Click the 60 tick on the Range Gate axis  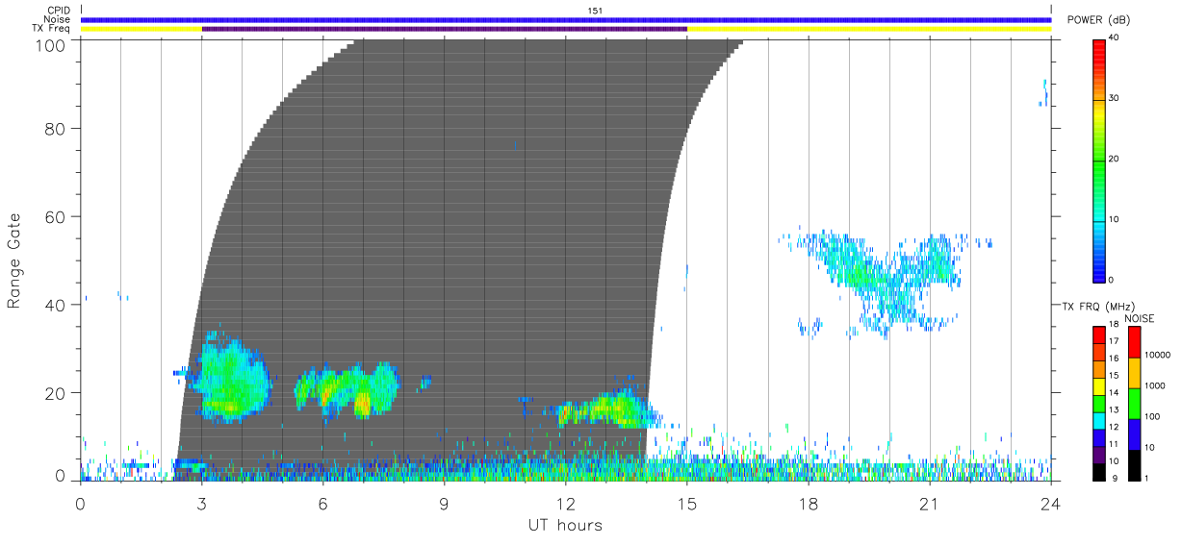point(55,216)
